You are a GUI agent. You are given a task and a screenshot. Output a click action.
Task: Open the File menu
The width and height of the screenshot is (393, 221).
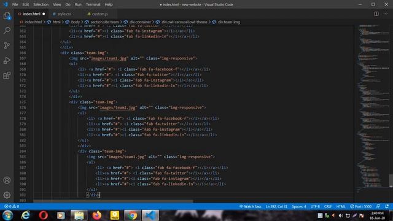[x=15, y=4]
